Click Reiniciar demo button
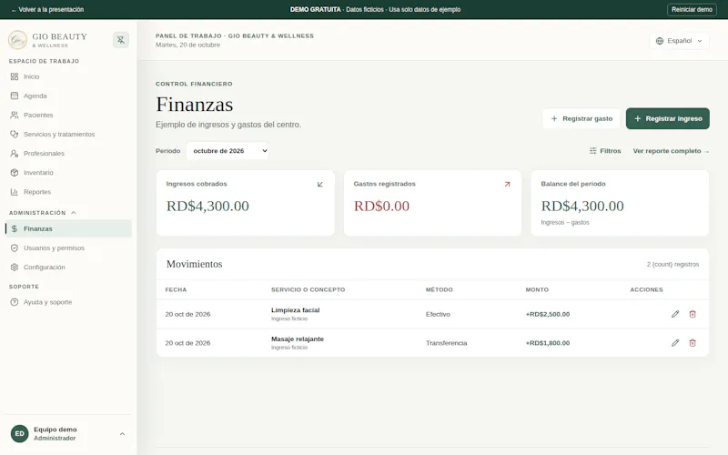 point(692,9)
